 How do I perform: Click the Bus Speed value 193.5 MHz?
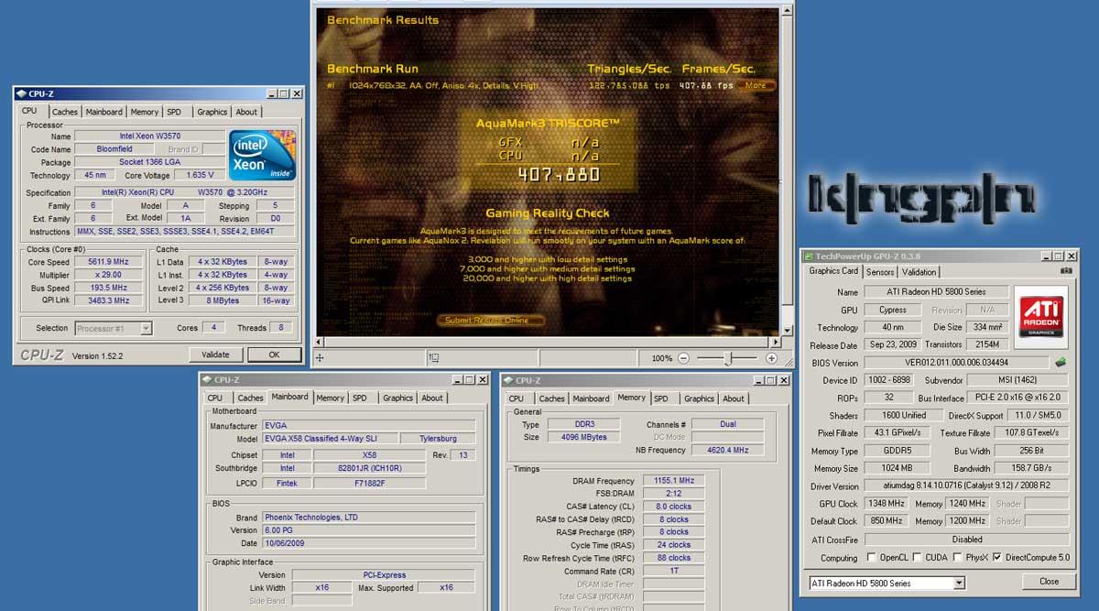[107, 288]
